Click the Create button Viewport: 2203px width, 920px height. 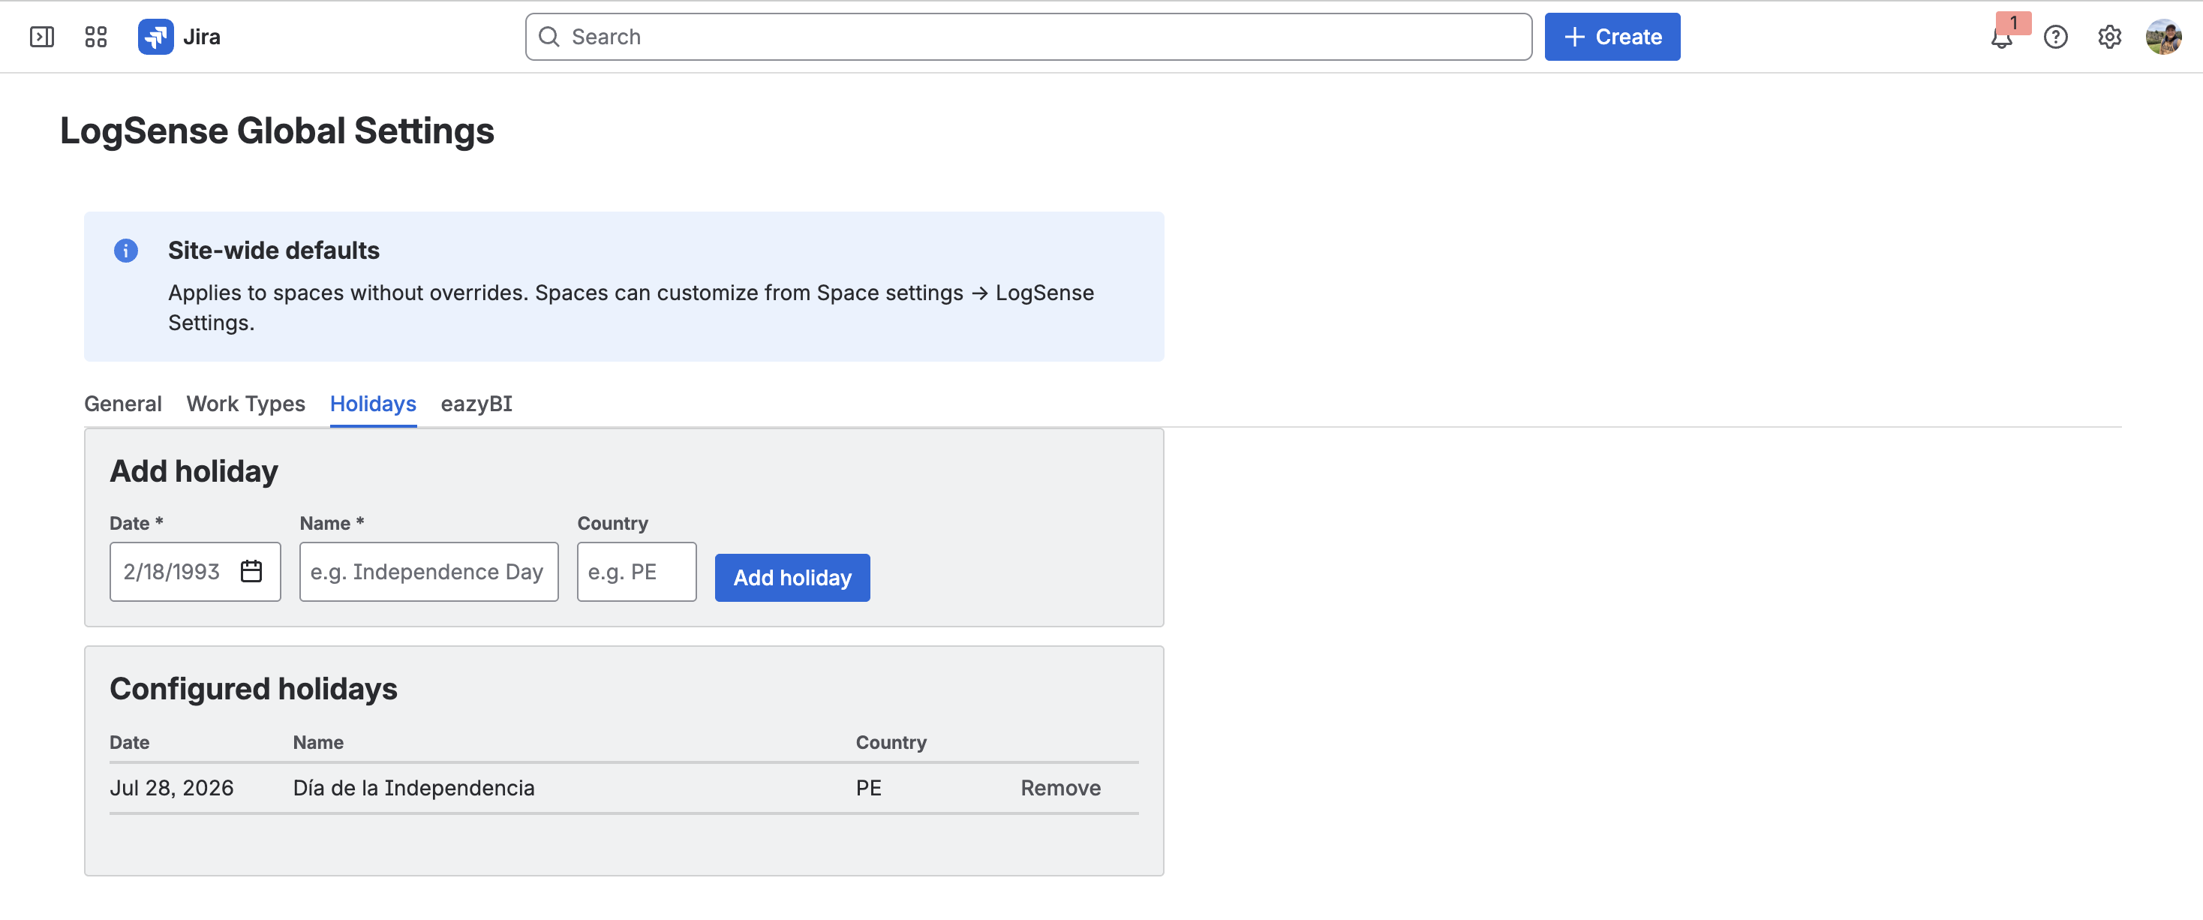pos(1612,37)
